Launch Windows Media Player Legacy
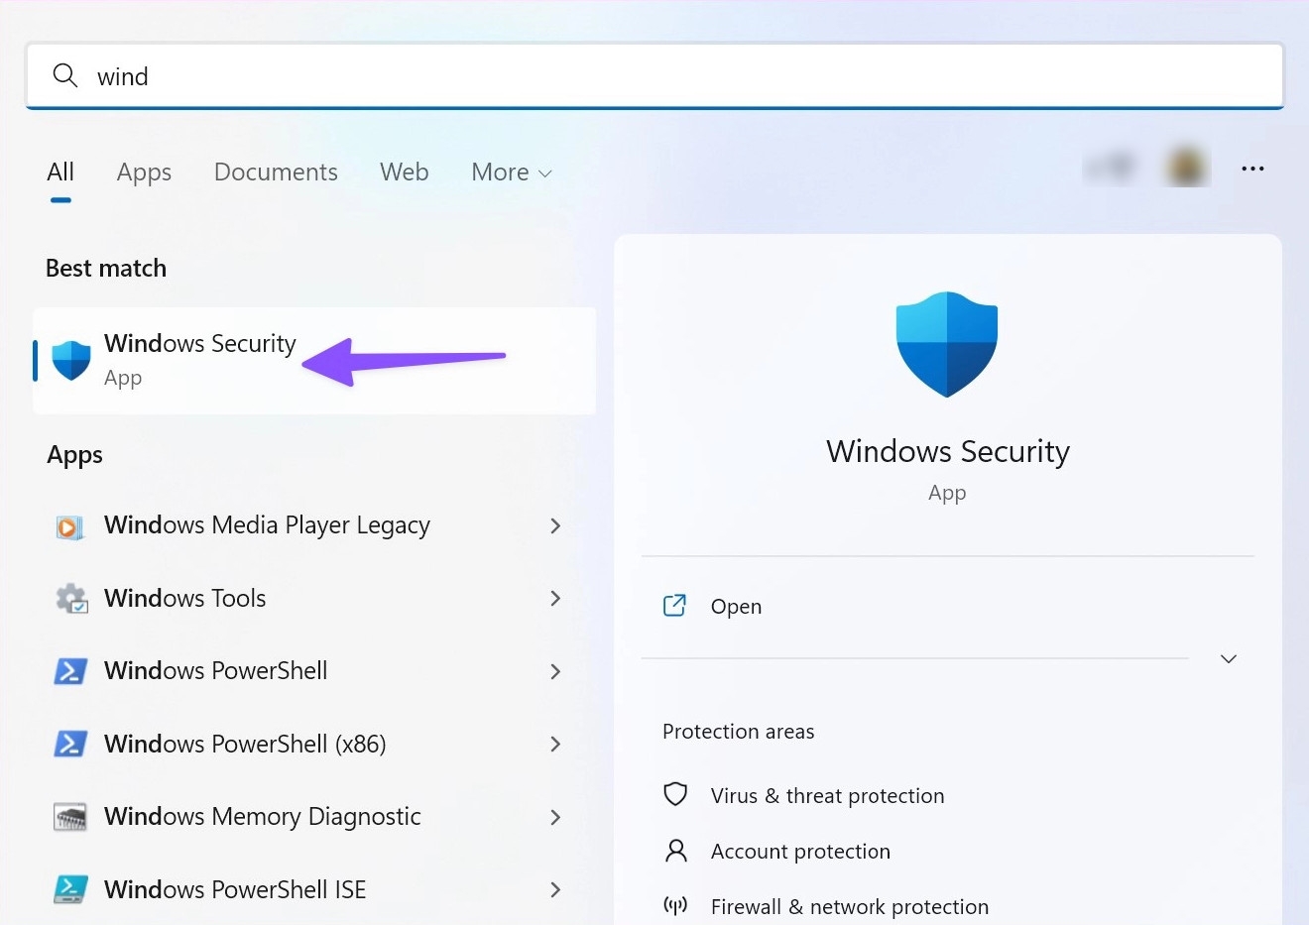Image resolution: width=1309 pixels, height=925 pixels. tap(266, 525)
